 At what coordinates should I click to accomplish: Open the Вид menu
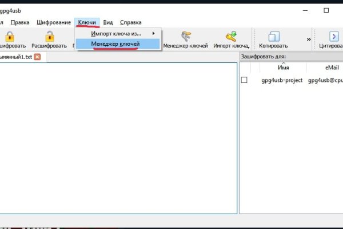point(108,22)
